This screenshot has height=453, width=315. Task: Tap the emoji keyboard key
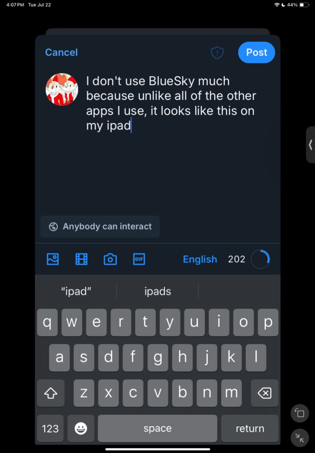tap(81, 428)
